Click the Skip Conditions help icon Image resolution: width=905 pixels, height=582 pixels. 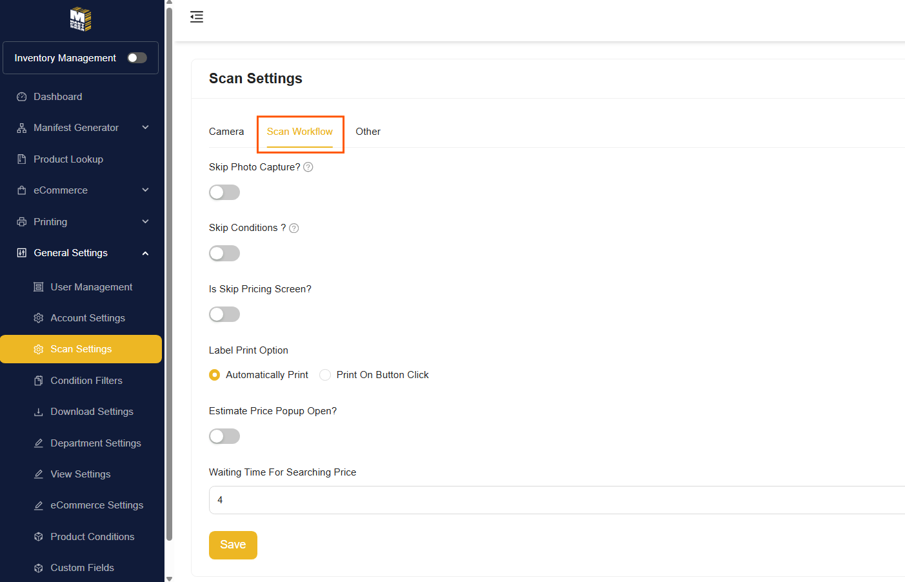[294, 228]
